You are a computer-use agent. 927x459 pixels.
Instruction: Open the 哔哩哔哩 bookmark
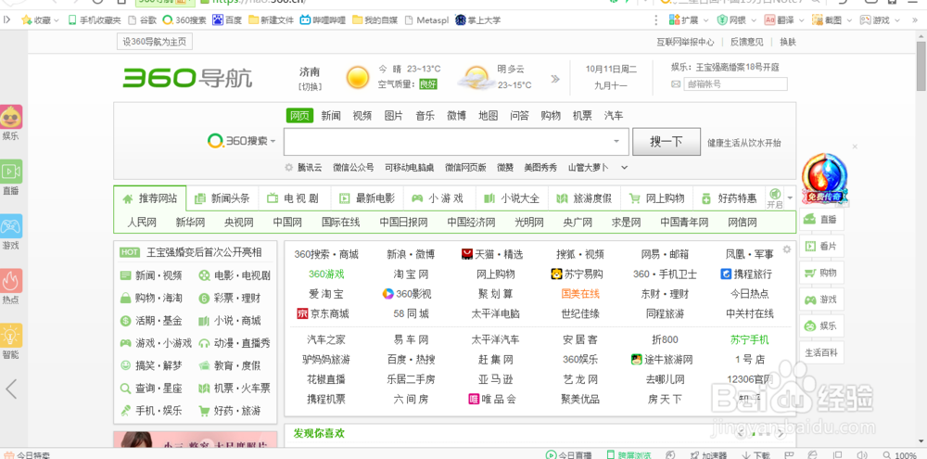click(x=323, y=20)
